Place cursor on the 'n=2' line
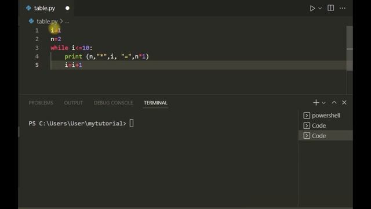Viewport: 371px width, 209px height. pyautogui.click(x=56, y=39)
